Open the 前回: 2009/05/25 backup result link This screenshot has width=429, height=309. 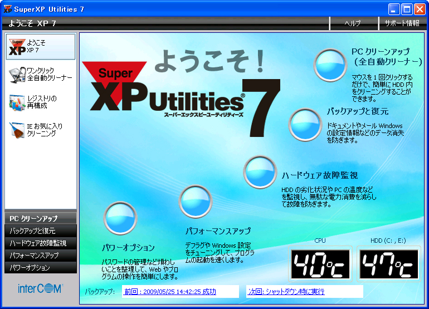click(x=170, y=292)
